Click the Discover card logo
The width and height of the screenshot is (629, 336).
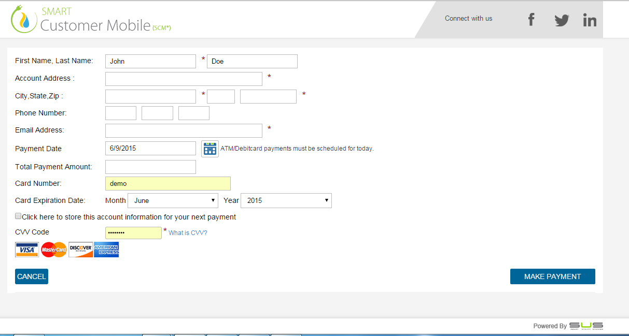click(x=80, y=250)
